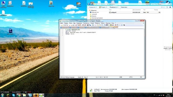Sort by Дата изменения column header in Explorer
Screen dimensions: 173x97
[137, 10]
